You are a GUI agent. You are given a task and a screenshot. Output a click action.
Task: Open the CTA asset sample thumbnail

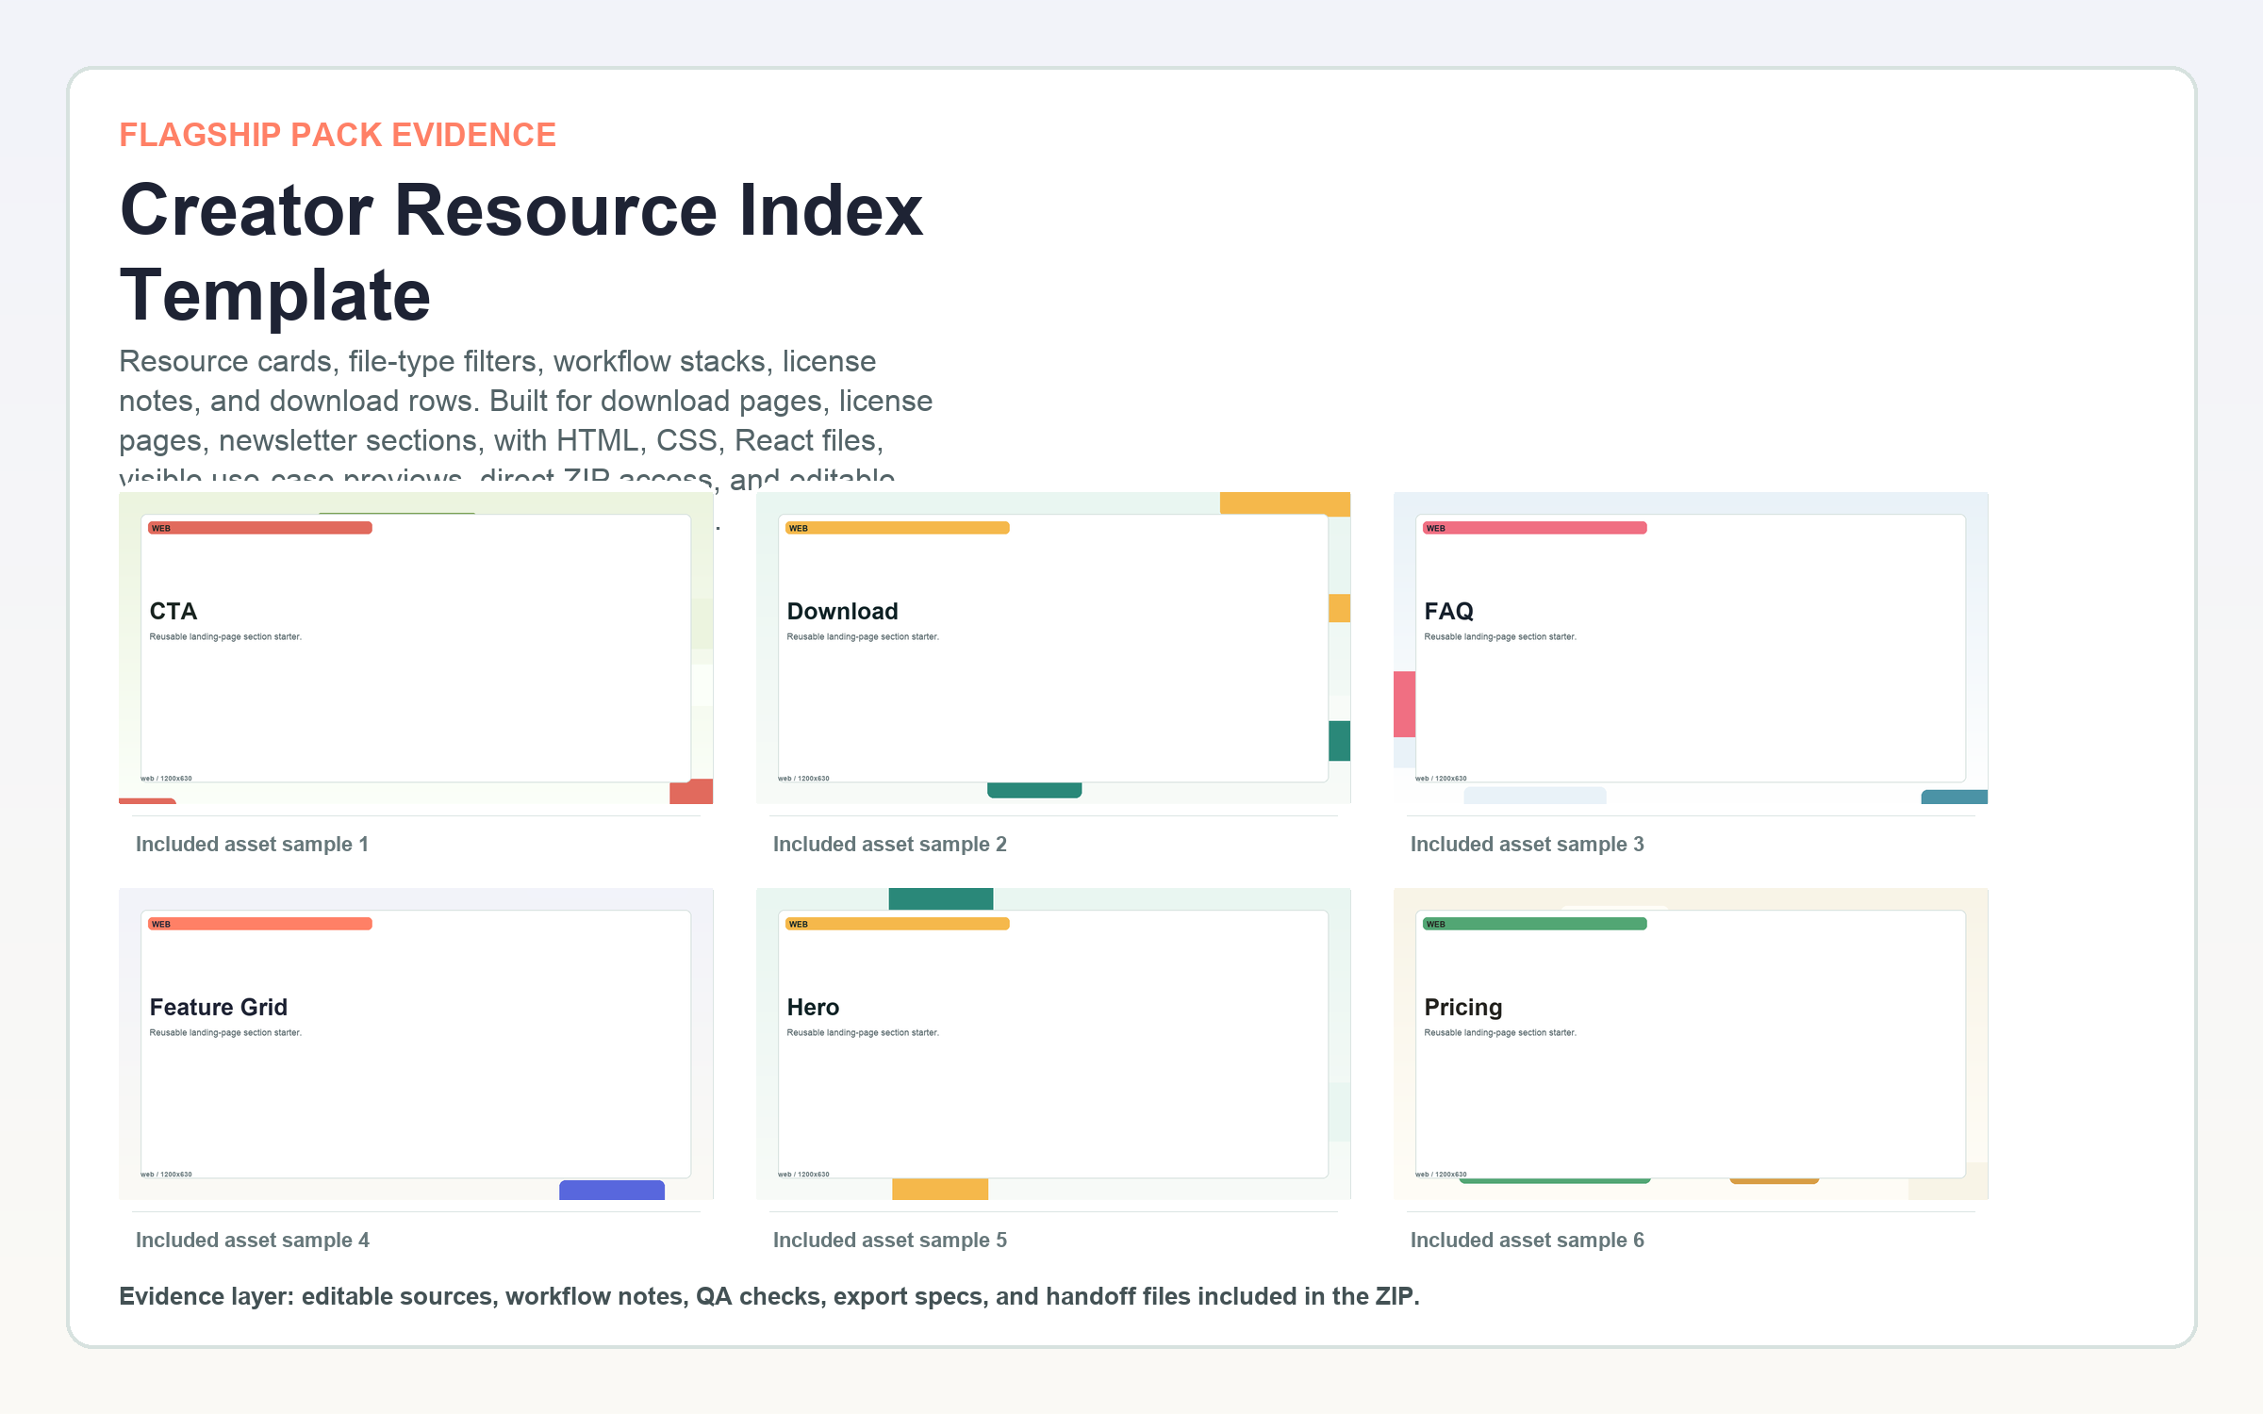click(x=416, y=648)
